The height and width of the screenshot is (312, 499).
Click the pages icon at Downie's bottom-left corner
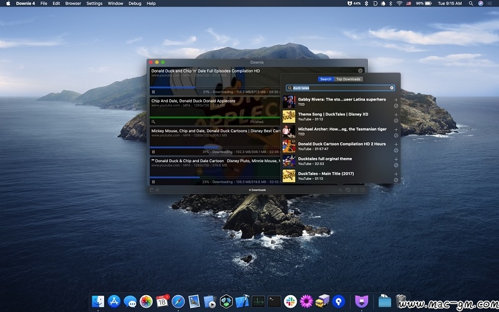[152, 190]
